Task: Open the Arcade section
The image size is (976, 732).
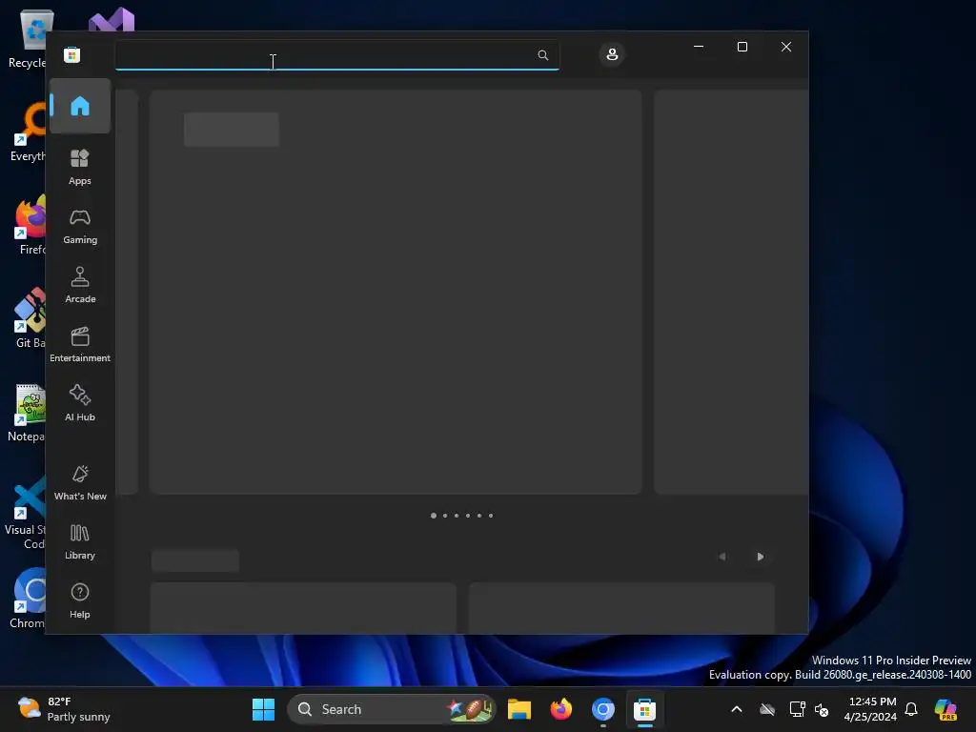Action: click(x=80, y=285)
